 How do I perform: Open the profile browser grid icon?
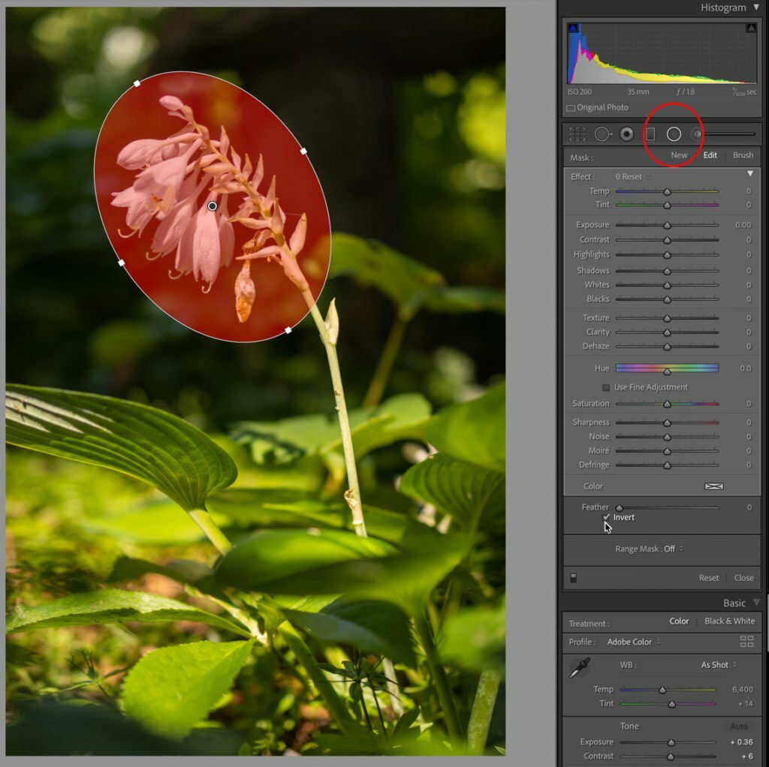pos(746,641)
